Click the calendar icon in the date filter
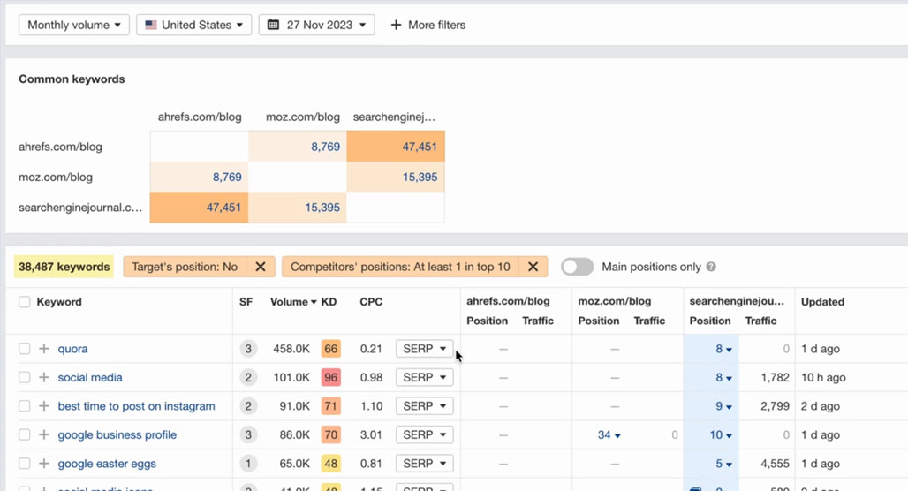908x491 pixels. pyautogui.click(x=273, y=25)
